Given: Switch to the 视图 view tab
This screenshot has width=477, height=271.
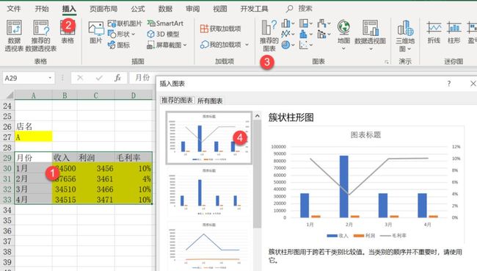Looking at the screenshot, I should pyautogui.click(x=220, y=9).
